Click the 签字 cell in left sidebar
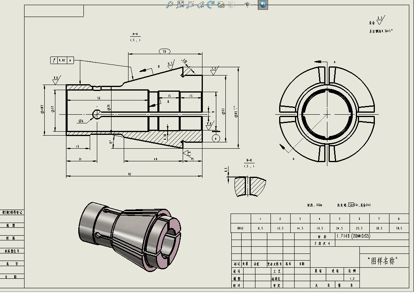Image resolution: width=414 pixels, height=293 pixels. click(12, 263)
